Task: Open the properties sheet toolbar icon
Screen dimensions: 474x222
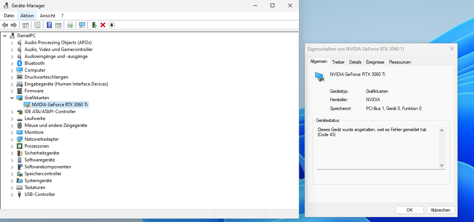Action: [37, 25]
